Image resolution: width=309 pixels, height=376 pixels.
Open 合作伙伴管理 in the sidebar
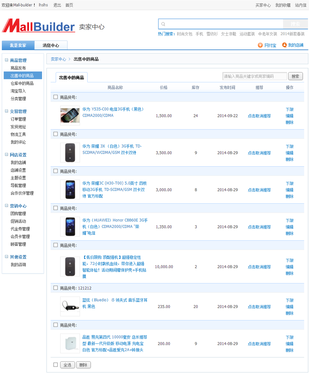(x=22, y=193)
